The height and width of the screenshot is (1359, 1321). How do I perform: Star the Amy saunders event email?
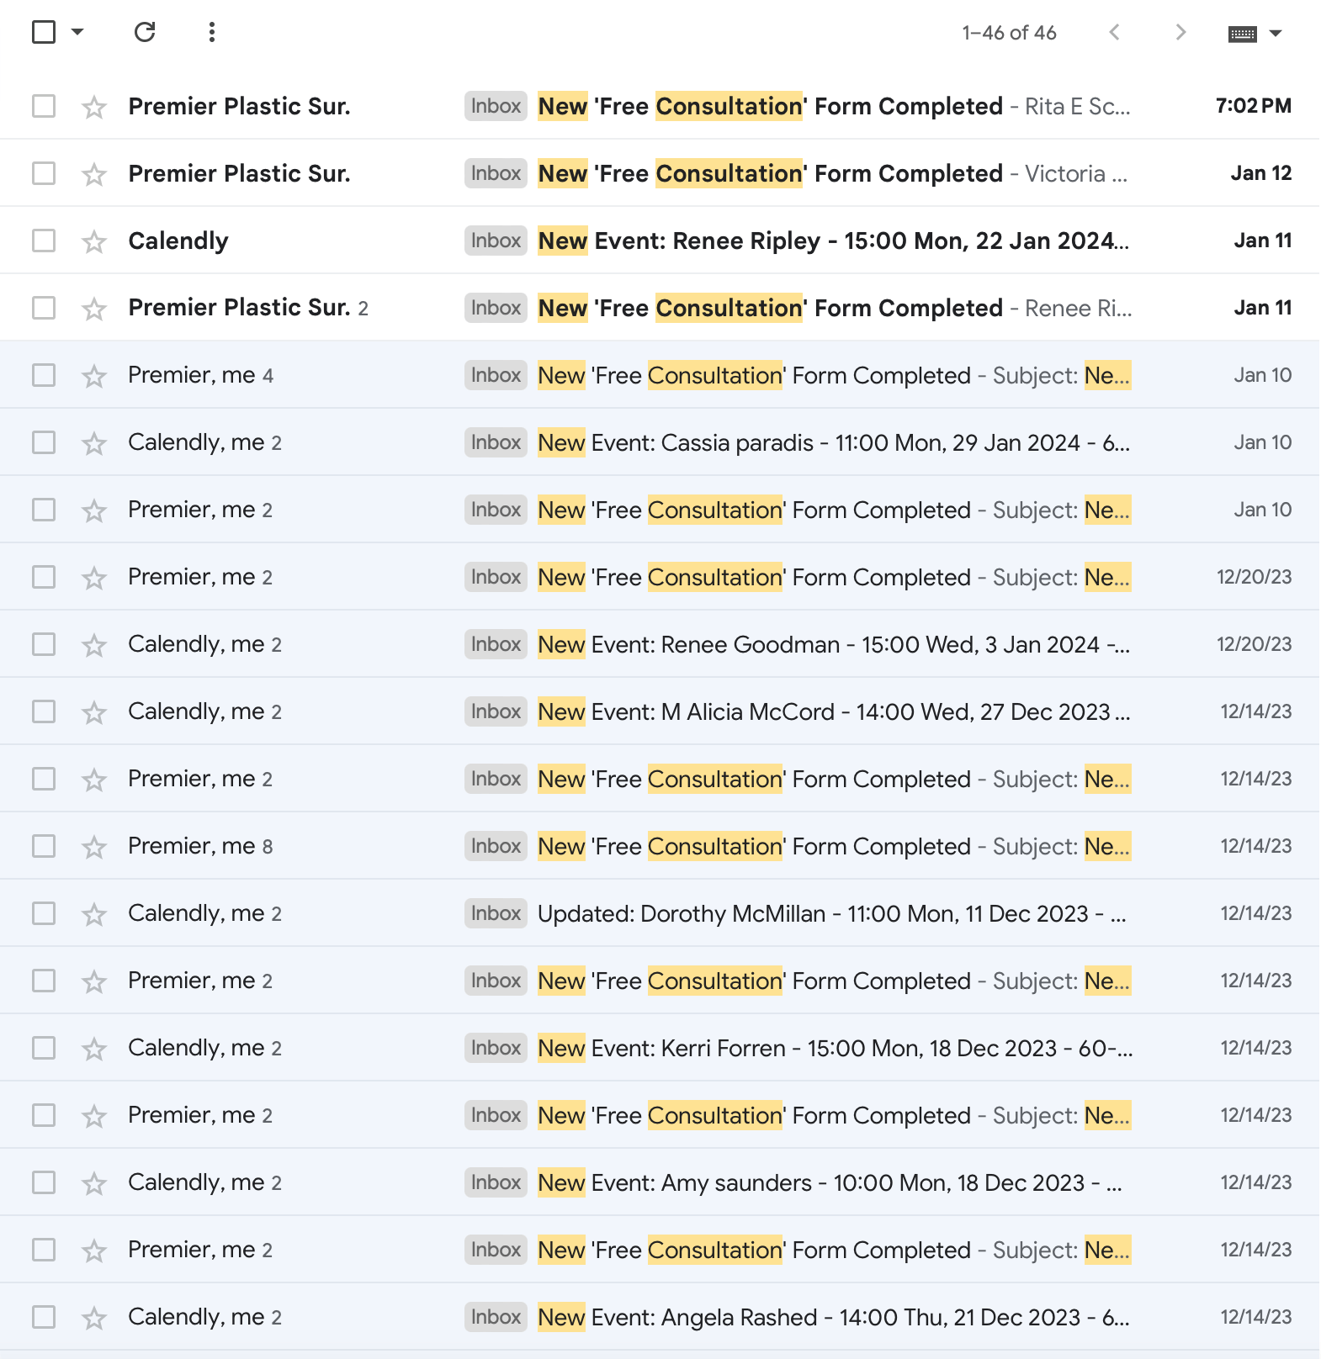point(94,1183)
